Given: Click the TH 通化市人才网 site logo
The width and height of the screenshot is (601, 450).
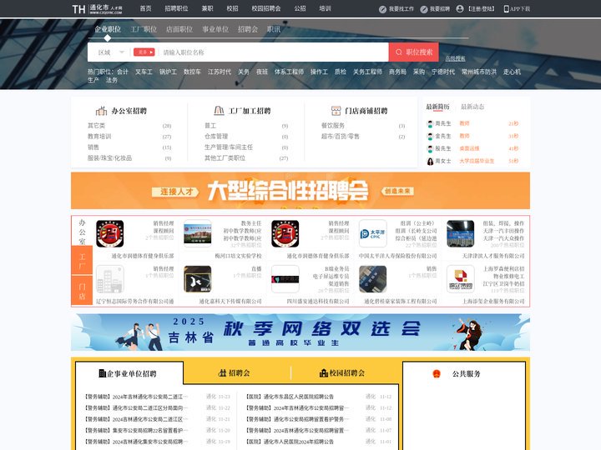Looking at the screenshot, I should tap(97, 9).
